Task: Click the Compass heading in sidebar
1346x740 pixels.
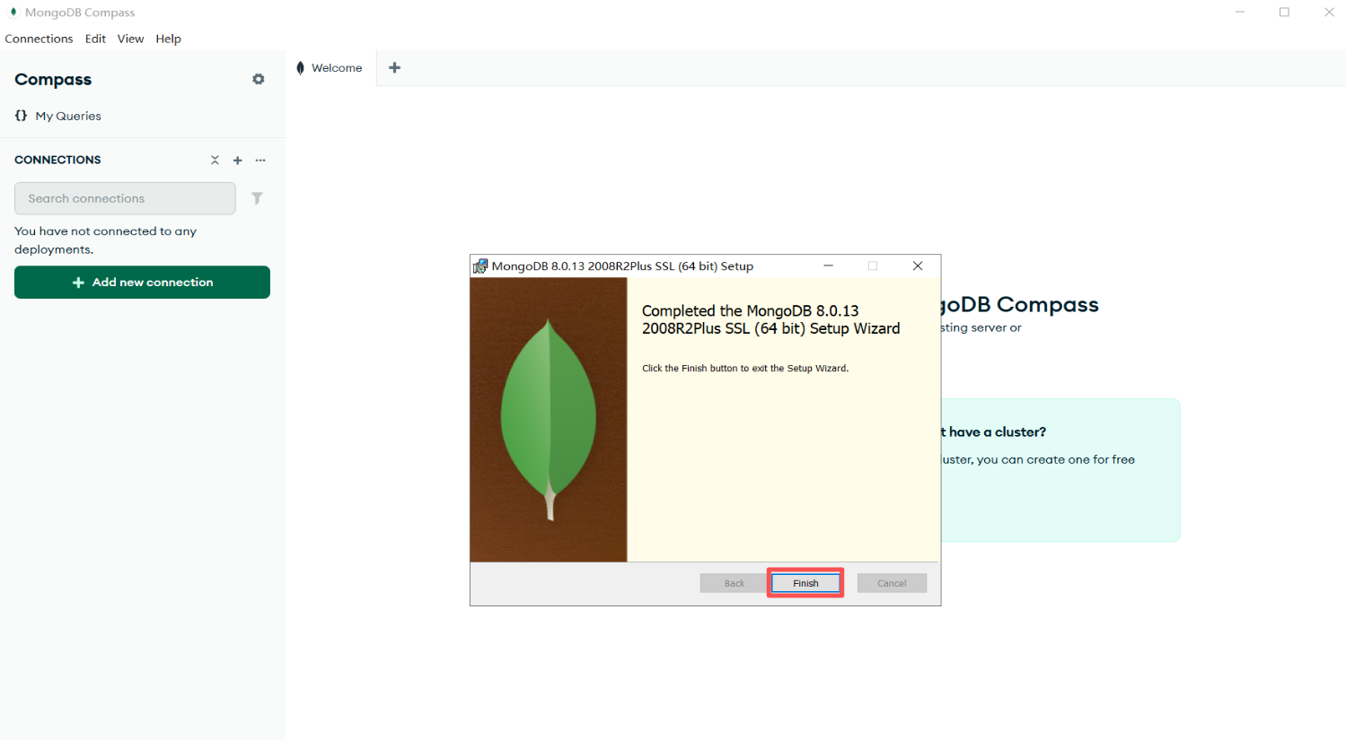Action: click(53, 80)
